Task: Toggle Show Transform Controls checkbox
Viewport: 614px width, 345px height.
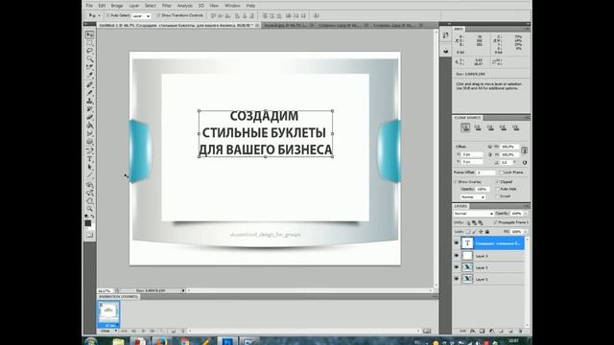Action: click(158, 15)
